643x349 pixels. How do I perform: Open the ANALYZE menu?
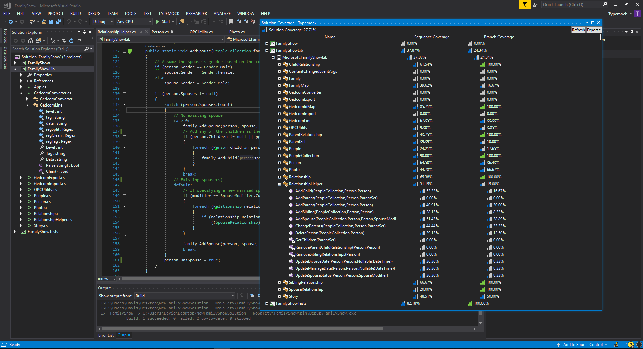(222, 14)
